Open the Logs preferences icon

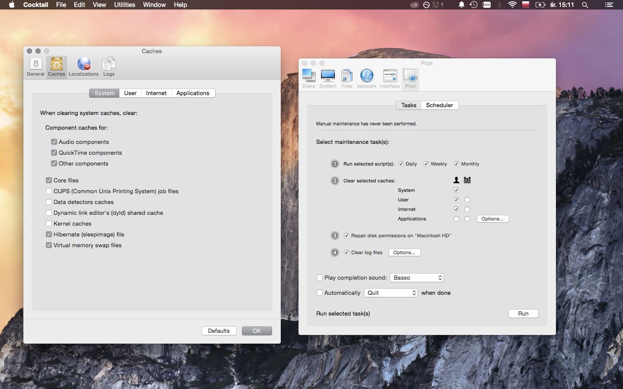(x=109, y=67)
